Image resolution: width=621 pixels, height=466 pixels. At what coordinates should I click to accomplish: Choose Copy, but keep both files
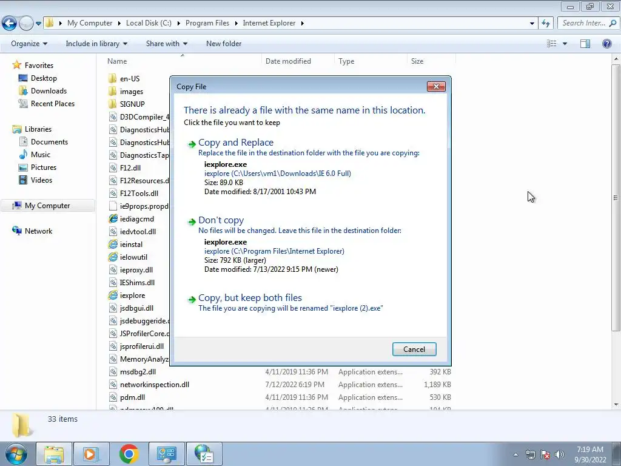pos(250,297)
